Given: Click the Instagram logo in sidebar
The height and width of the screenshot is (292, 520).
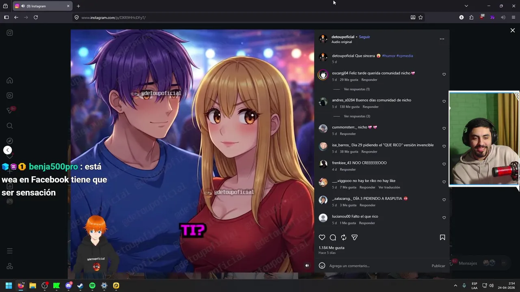Looking at the screenshot, I should (x=10, y=33).
